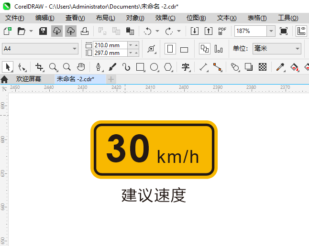Click the cloud download icon
This screenshot has width=309, height=246.
pos(57,31)
